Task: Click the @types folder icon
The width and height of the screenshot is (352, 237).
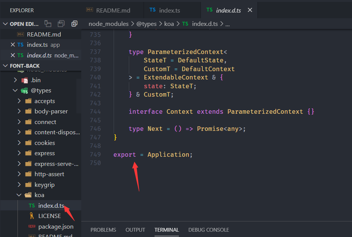Action: pyautogui.click(x=24, y=91)
